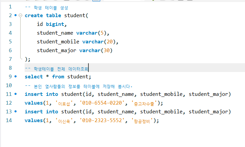The height and width of the screenshot is (147, 245).
Task: Click line number 4 in the gutter
Action: [x=10, y=33]
